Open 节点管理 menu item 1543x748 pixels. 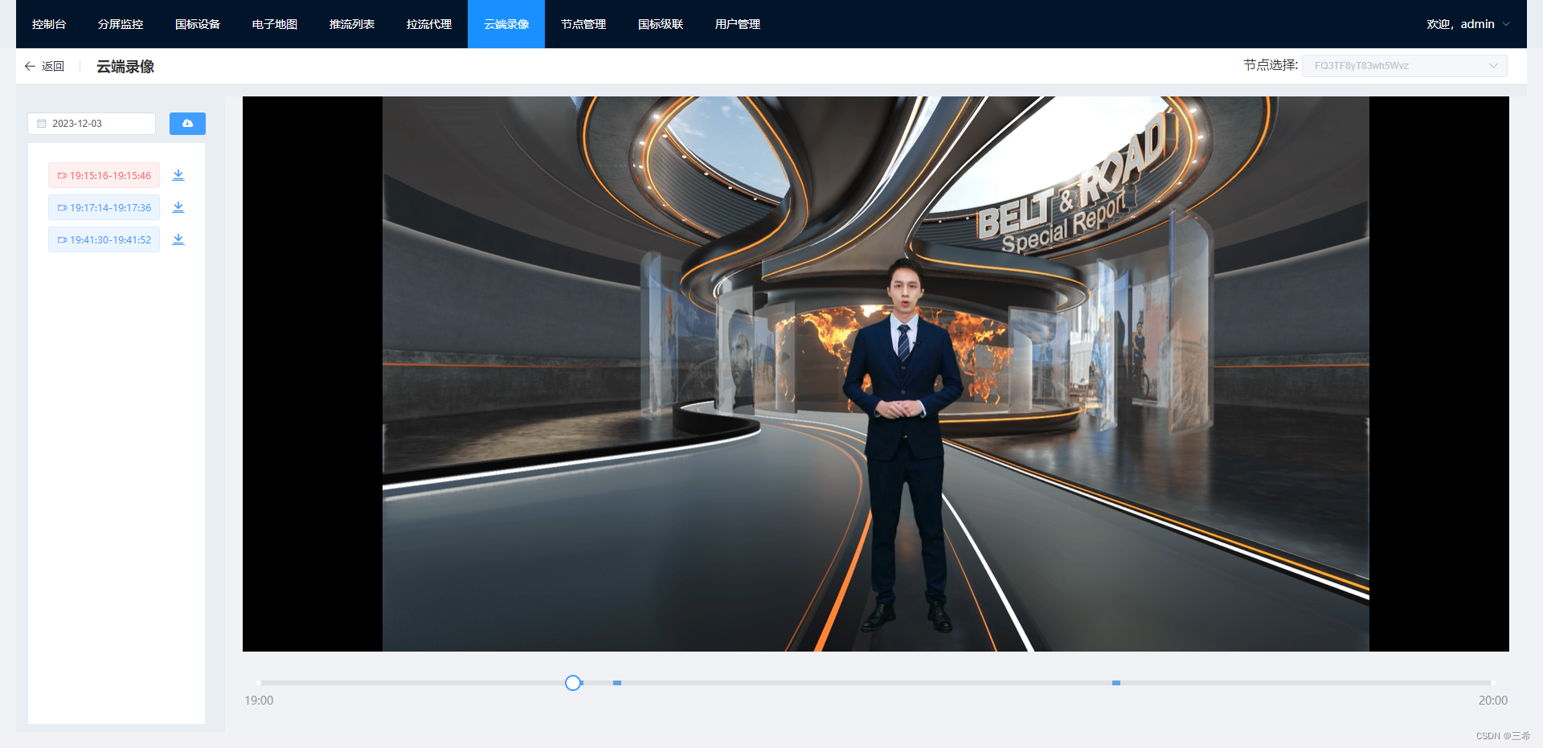pyautogui.click(x=583, y=24)
